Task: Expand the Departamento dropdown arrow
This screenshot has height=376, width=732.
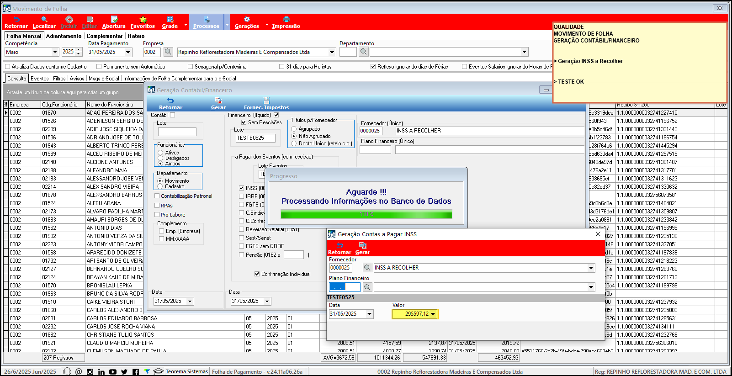Action: [x=525, y=52]
